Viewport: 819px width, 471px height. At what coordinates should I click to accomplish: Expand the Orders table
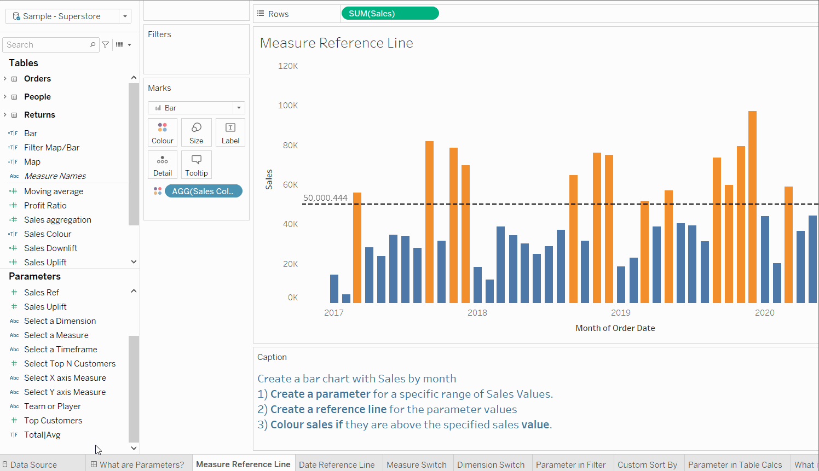point(5,79)
